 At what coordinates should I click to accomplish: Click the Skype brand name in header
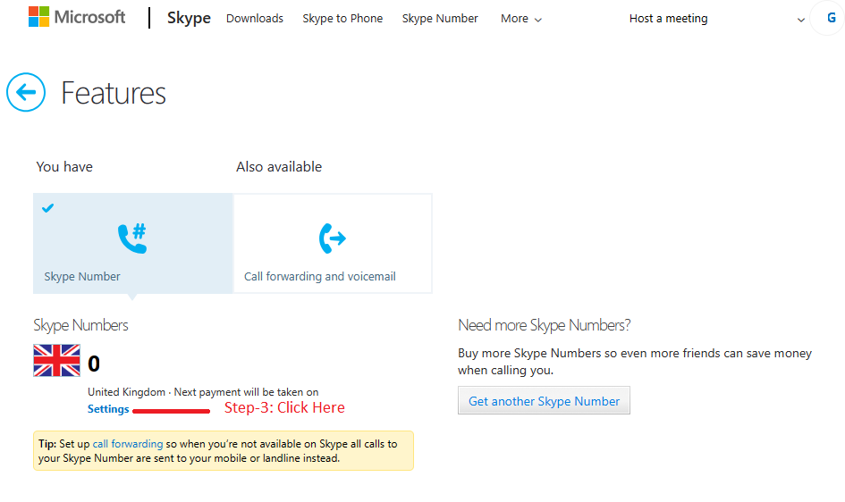click(189, 18)
